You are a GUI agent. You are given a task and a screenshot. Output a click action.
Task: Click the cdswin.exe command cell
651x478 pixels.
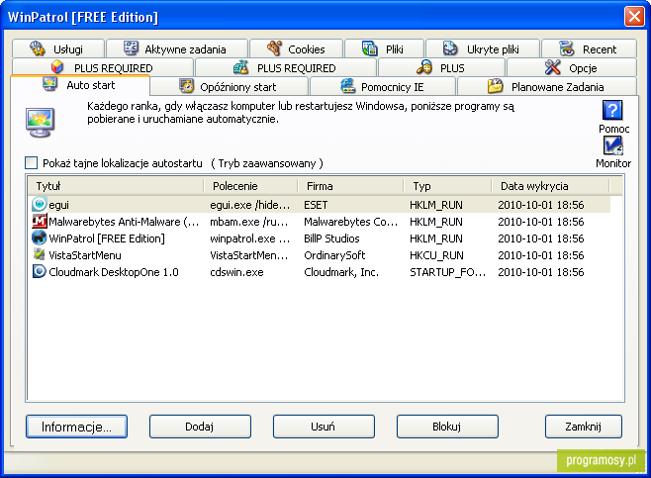[236, 272]
